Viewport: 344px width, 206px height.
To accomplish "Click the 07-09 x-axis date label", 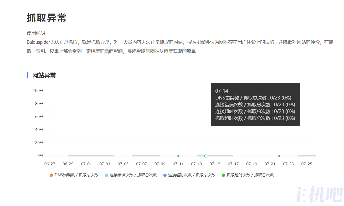I will point(160,164).
